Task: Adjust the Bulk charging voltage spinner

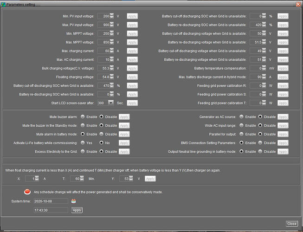Action: tap(112, 68)
